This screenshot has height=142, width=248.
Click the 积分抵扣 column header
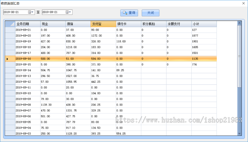[x=153, y=24]
